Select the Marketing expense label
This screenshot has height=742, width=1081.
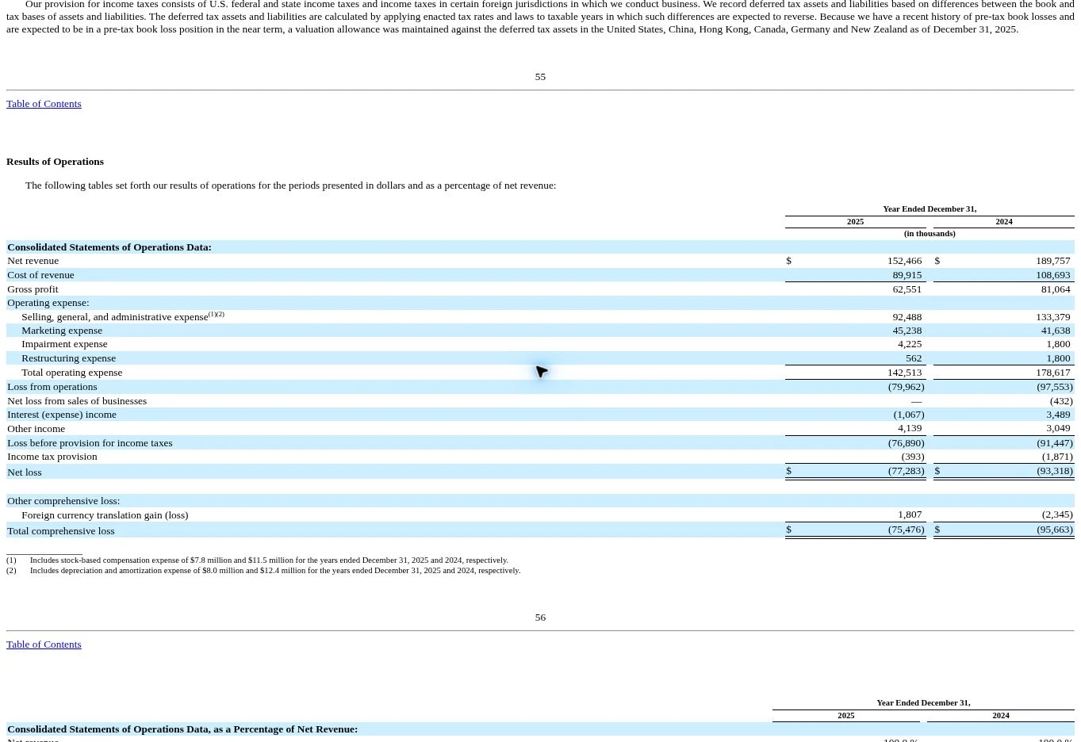(62, 331)
